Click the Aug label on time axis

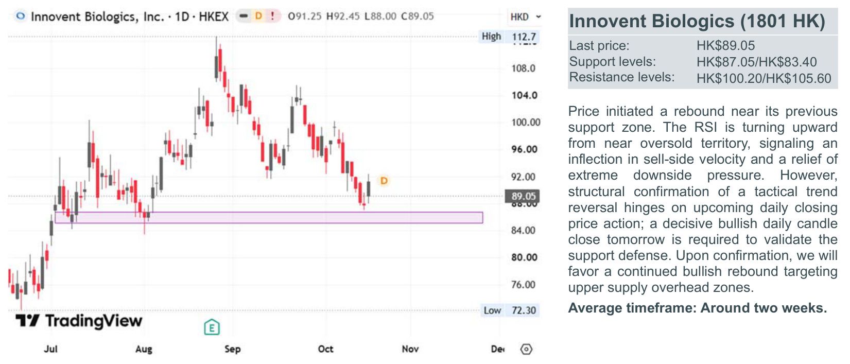144,349
